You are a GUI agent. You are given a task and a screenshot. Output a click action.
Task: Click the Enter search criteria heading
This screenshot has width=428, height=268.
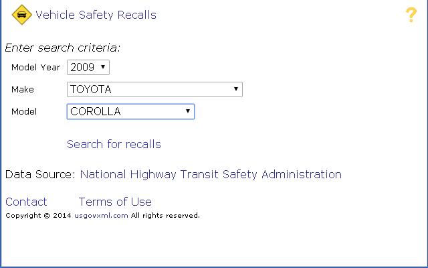coord(63,48)
